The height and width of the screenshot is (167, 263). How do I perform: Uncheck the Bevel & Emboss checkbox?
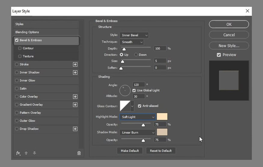coord(17,40)
